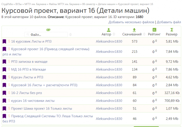This screenshot has width=182, height=127.
Task: Click the green sigma icon above Размер
Action: pos(172,30)
